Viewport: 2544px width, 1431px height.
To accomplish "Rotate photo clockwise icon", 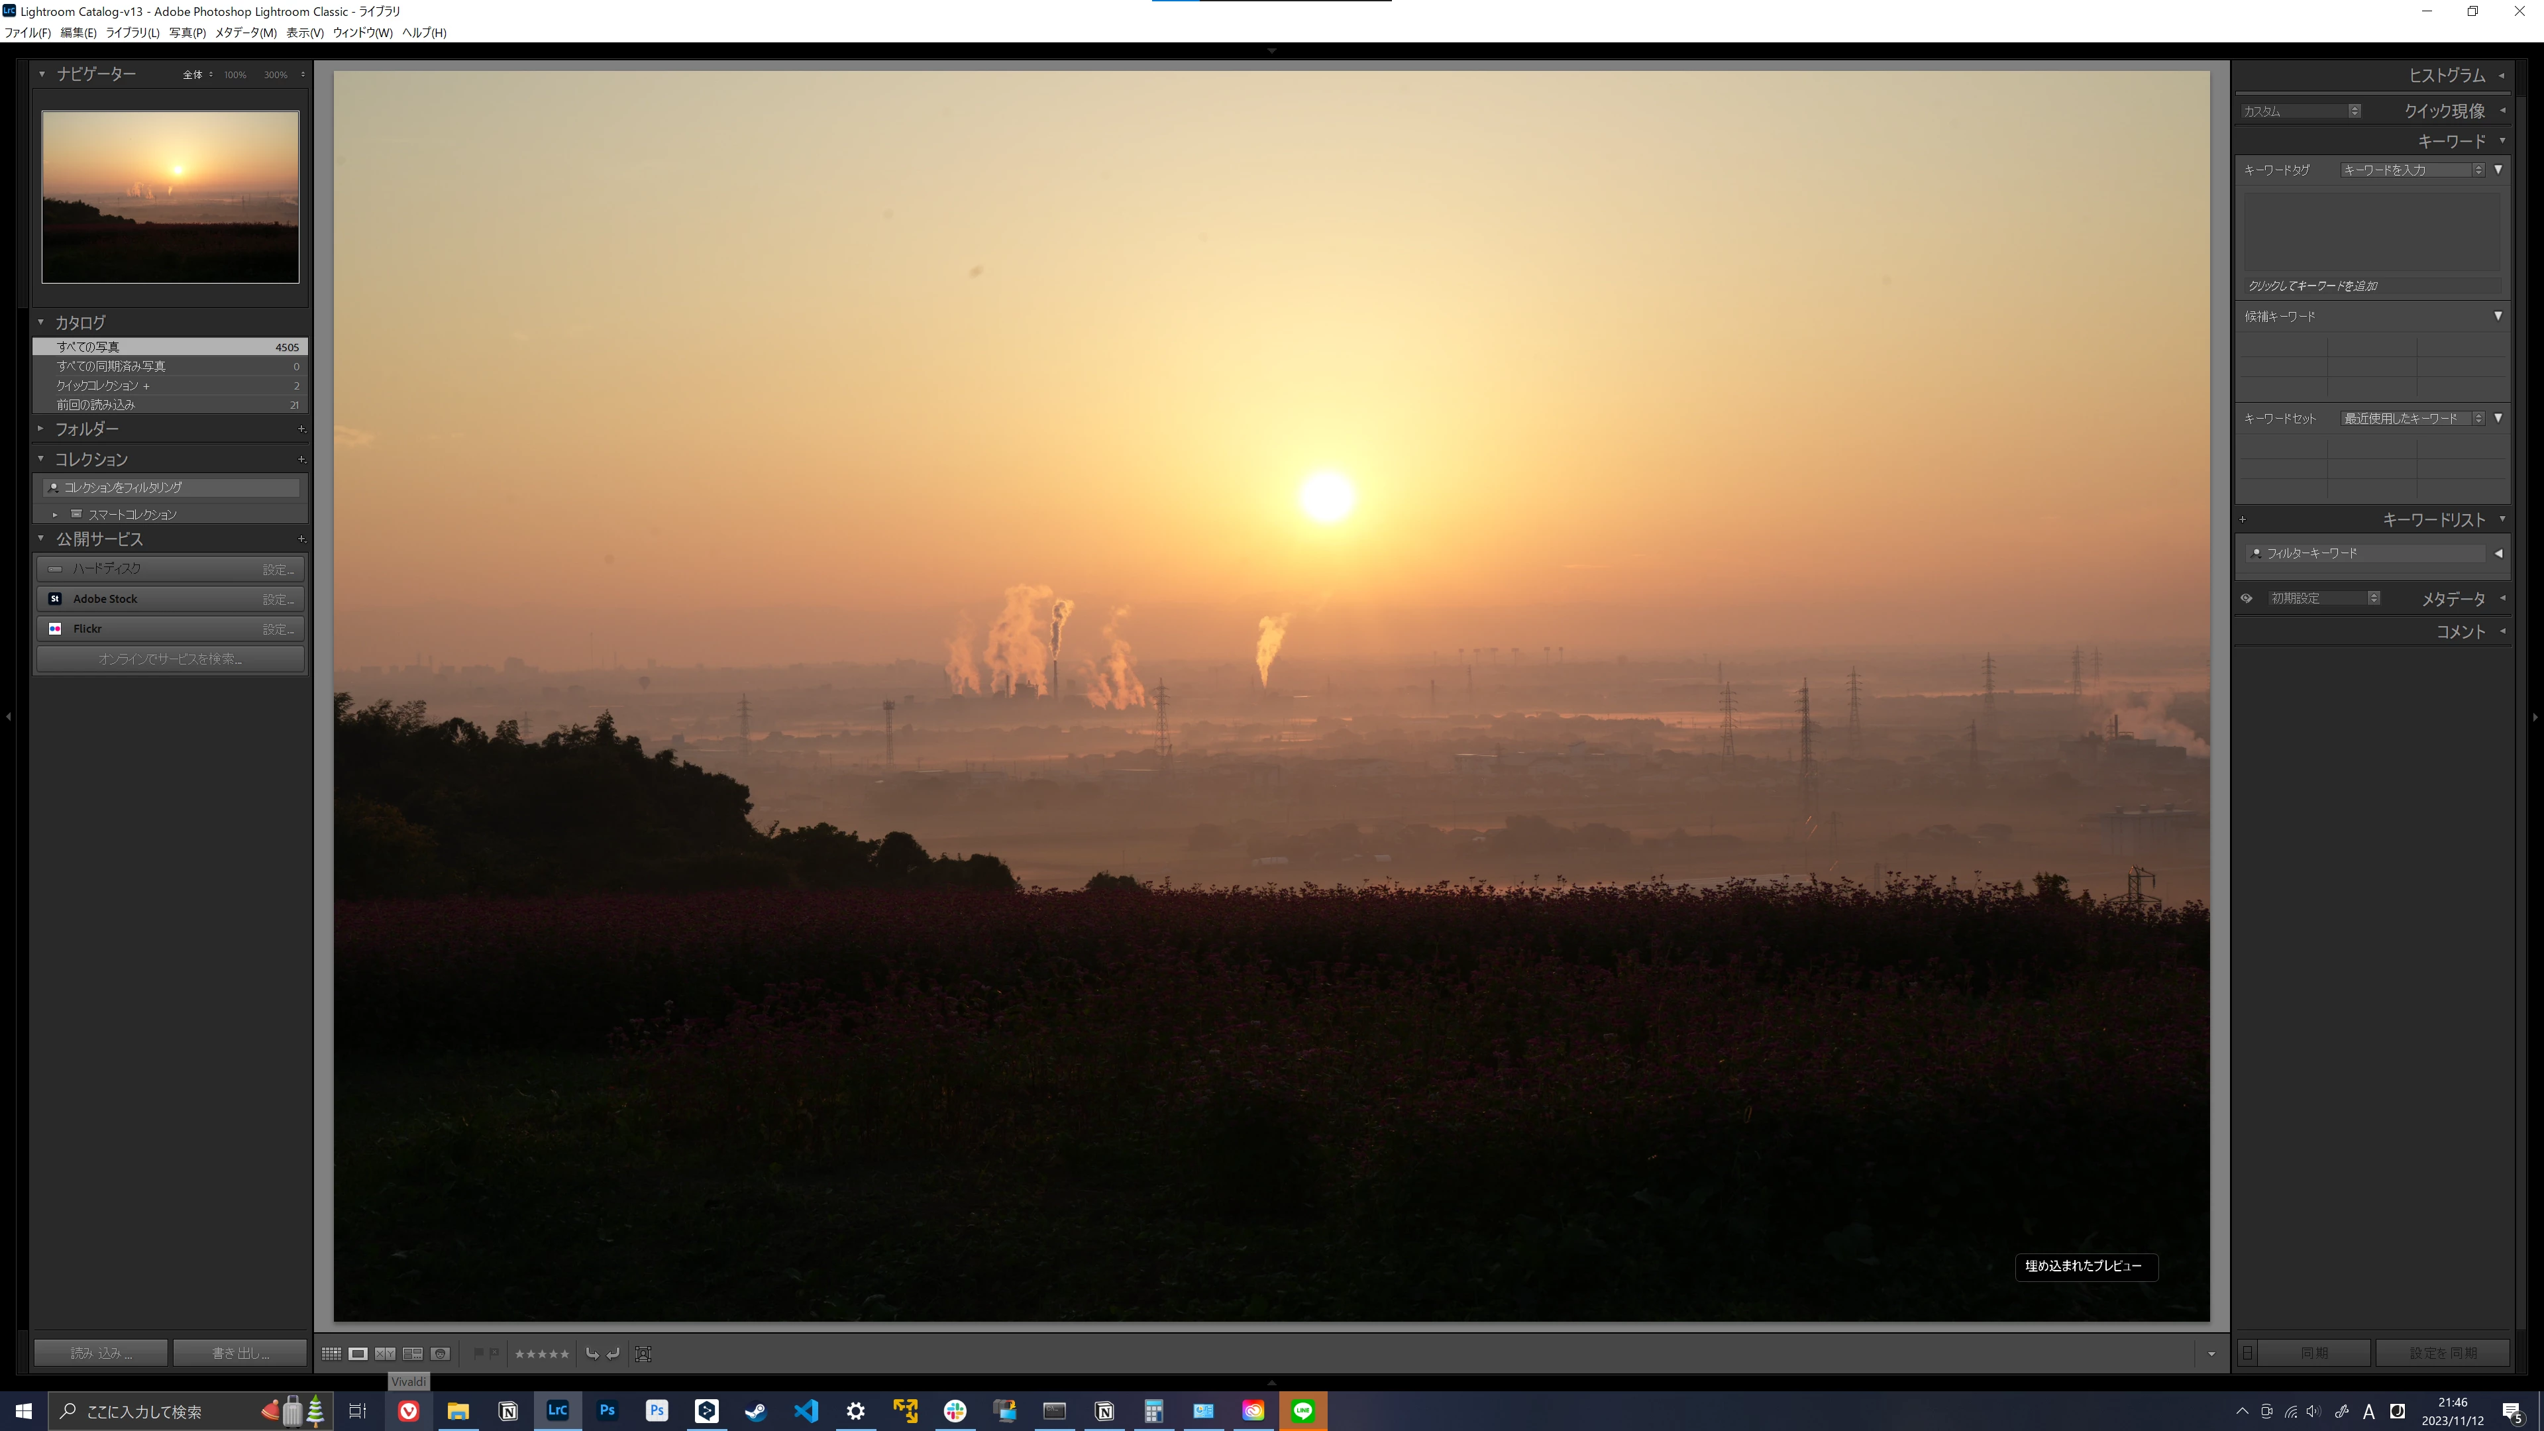I will tap(613, 1353).
